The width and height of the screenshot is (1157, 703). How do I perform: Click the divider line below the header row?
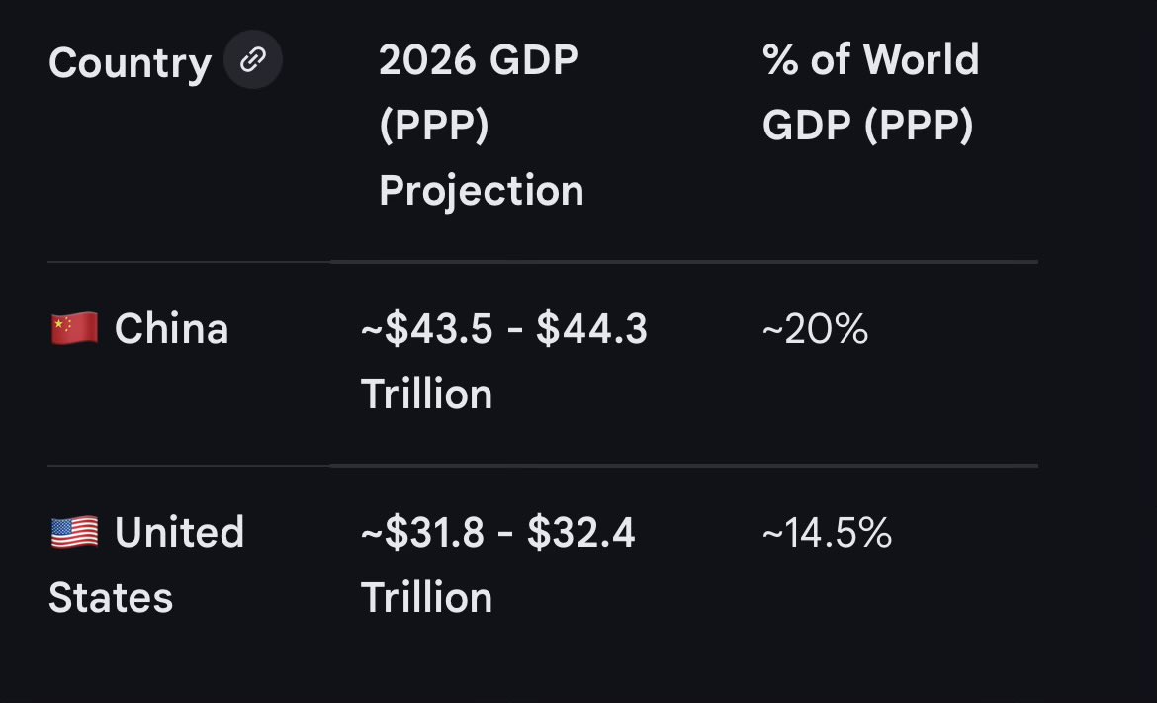[543, 262]
